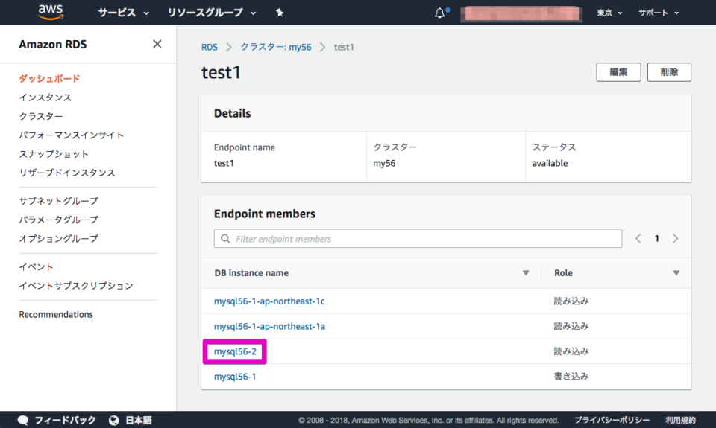The height and width of the screenshot is (428, 716).
Task: Open パラメータグループ in the sidebar
Action: [x=58, y=220]
